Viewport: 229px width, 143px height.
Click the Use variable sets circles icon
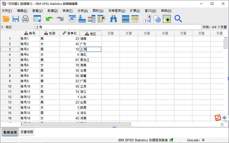pos(157,19)
